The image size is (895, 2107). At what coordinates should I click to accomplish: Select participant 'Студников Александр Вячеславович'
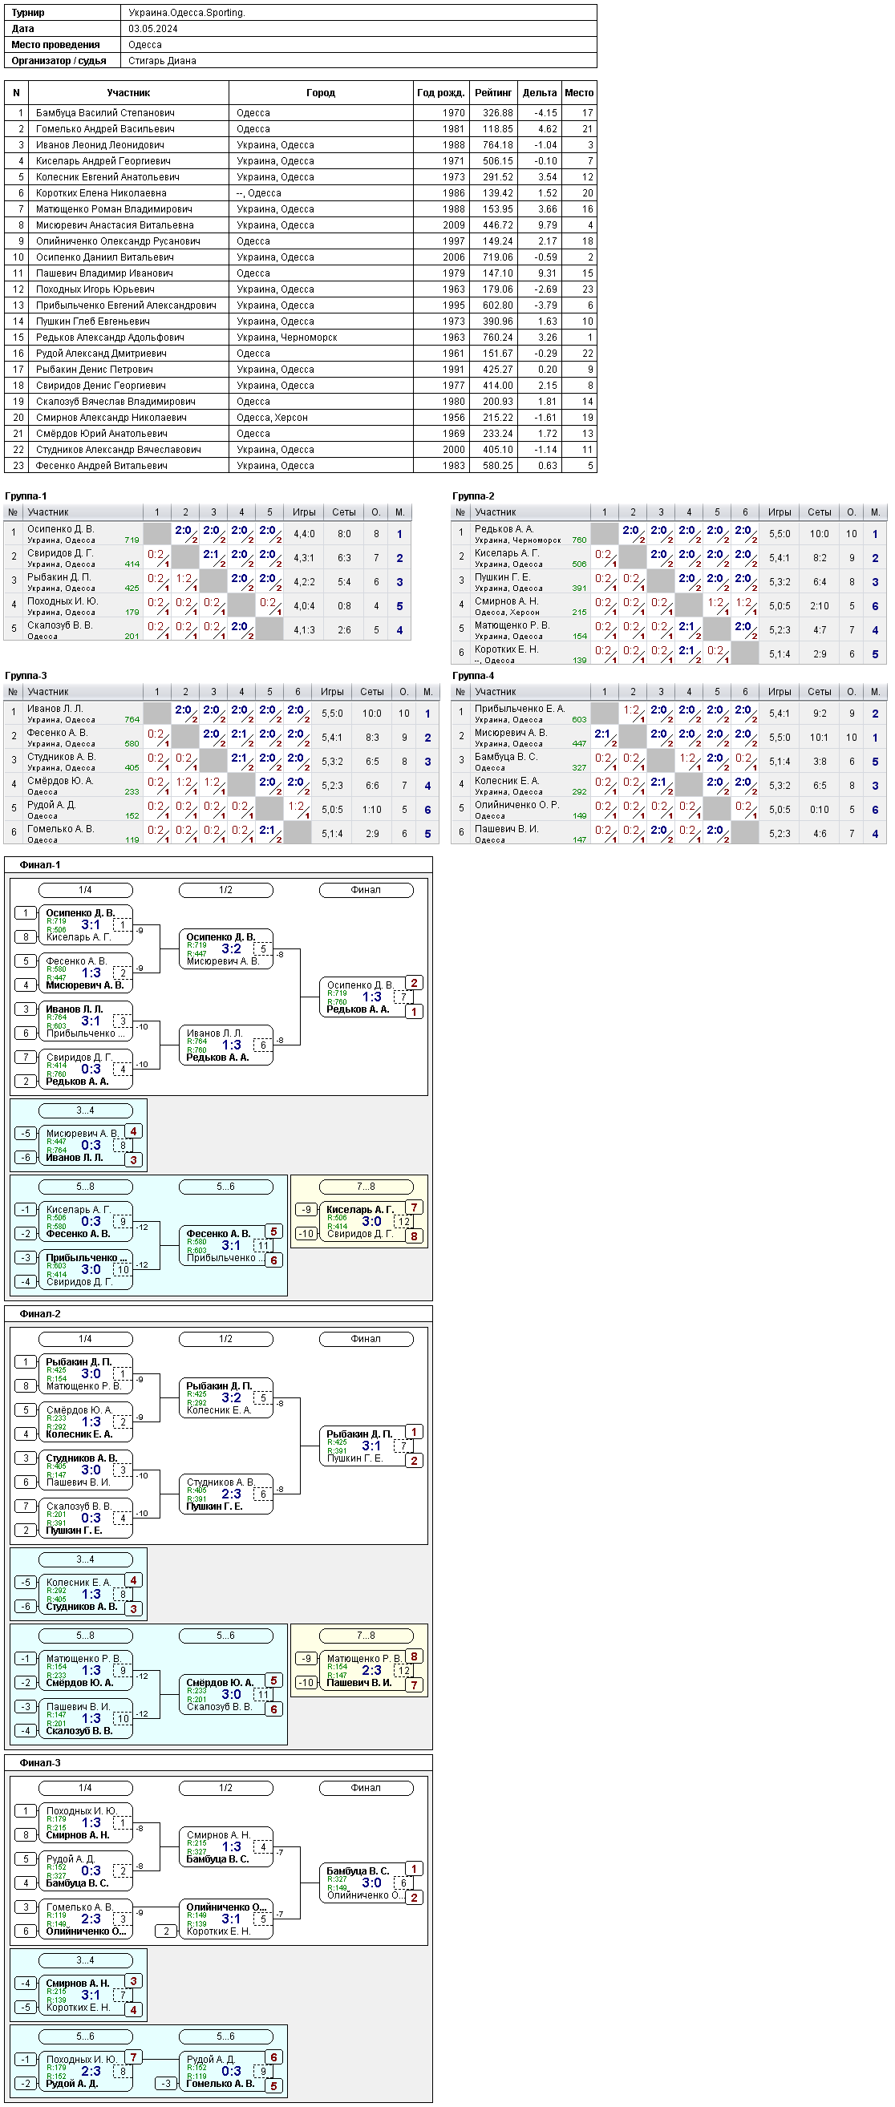click(x=118, y=450)
